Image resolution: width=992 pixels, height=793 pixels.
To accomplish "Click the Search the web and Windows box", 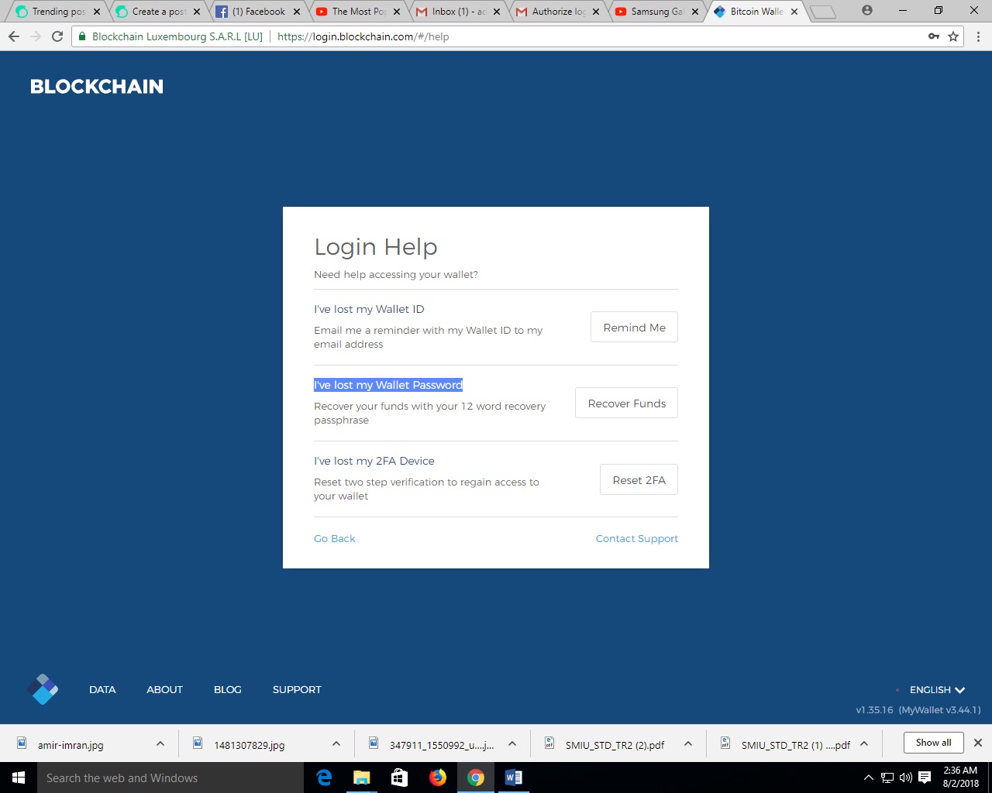I will tap(170, 778).
